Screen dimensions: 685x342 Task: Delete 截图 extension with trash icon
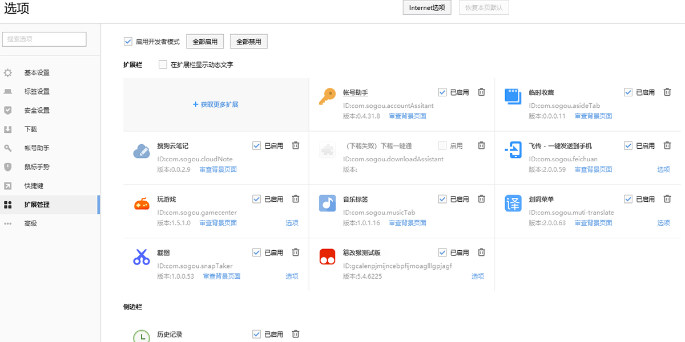tap(296, 253)
